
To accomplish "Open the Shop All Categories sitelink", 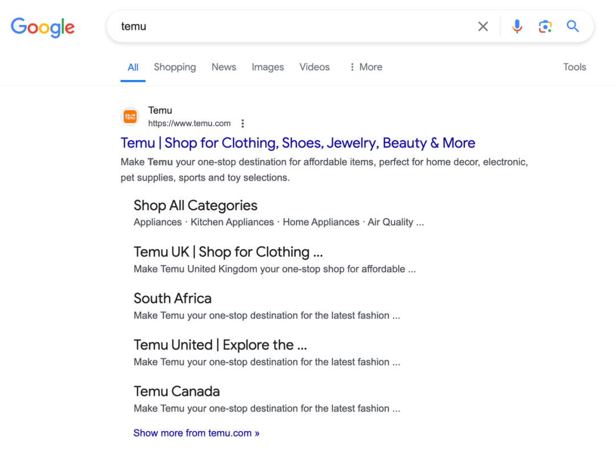I will pos(195,206).
